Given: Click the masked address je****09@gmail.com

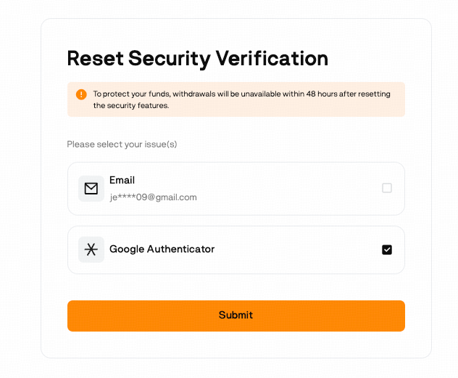Looking at the screenshot, I should pyautogui.click(x=153, y=197).
